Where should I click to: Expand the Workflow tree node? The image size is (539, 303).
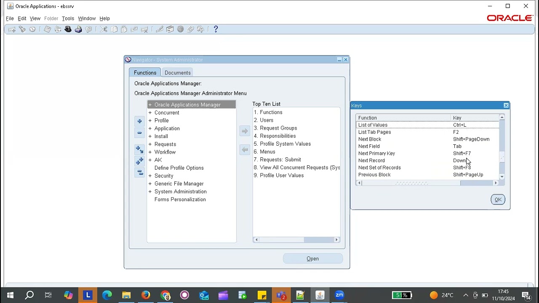point(150,152)
